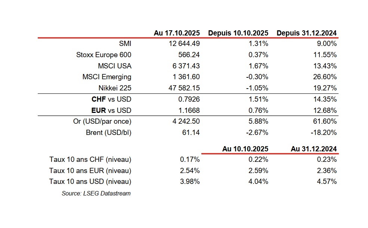This screenshot has height=228, width=368.
Task: Click the 'Depuis 31.12.2024' column header
Action: (x=306, y=33)
